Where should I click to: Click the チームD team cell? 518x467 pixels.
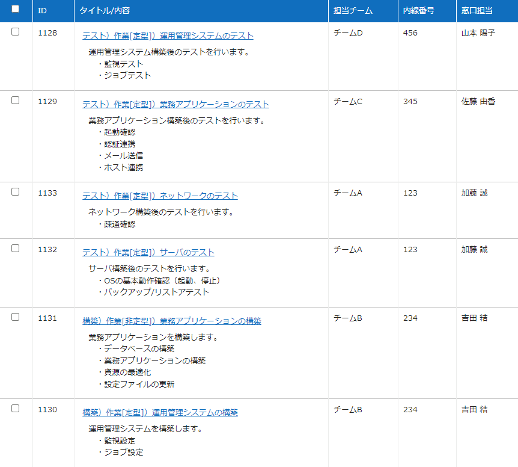click(348, 32)
